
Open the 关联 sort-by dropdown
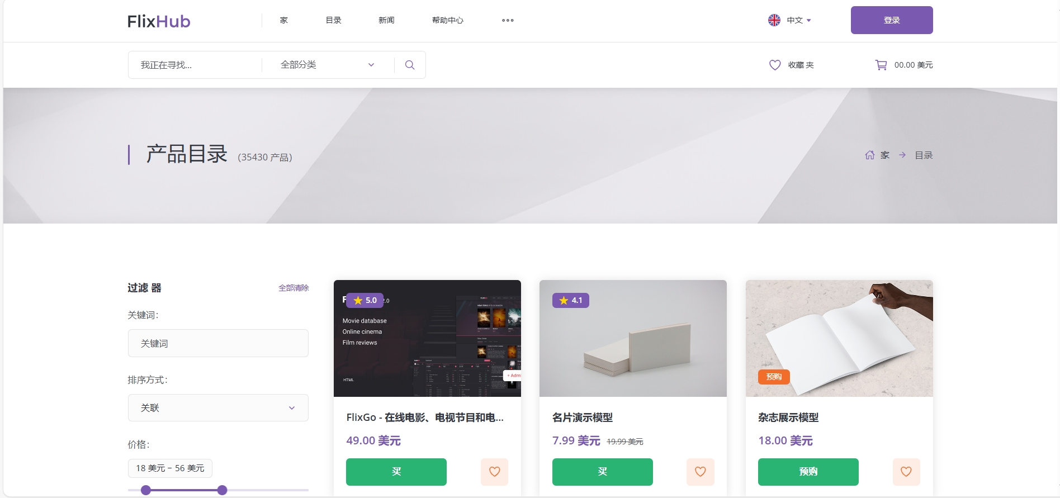pyautogui.click(x=218, y=407)
